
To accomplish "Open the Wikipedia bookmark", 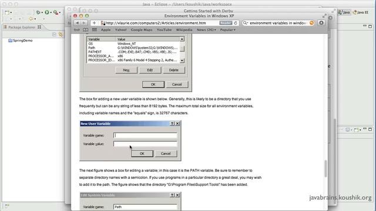I will (x=184, y=30).
